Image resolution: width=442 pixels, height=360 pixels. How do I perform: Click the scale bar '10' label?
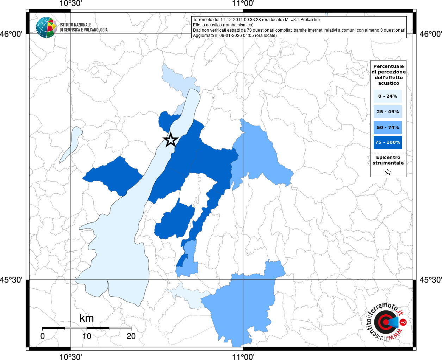(87, 336)
